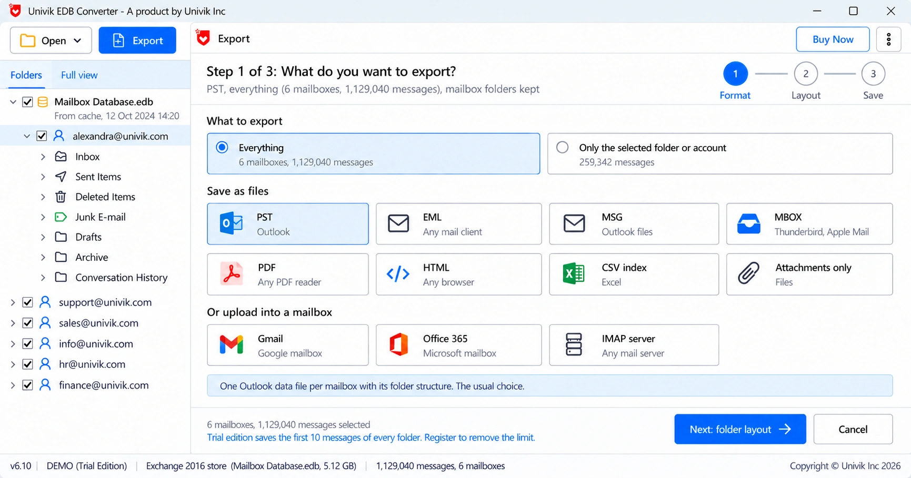Viewport: 911px width, 478px height.
Task: Click the Sent Items paper plane icon
Action: (x=61, y=177)
